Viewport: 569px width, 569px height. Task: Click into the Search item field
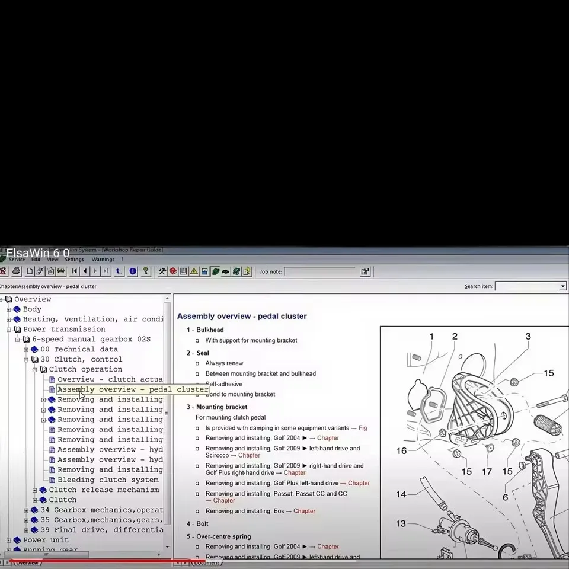pyautogui.click(x=527, y=286)
